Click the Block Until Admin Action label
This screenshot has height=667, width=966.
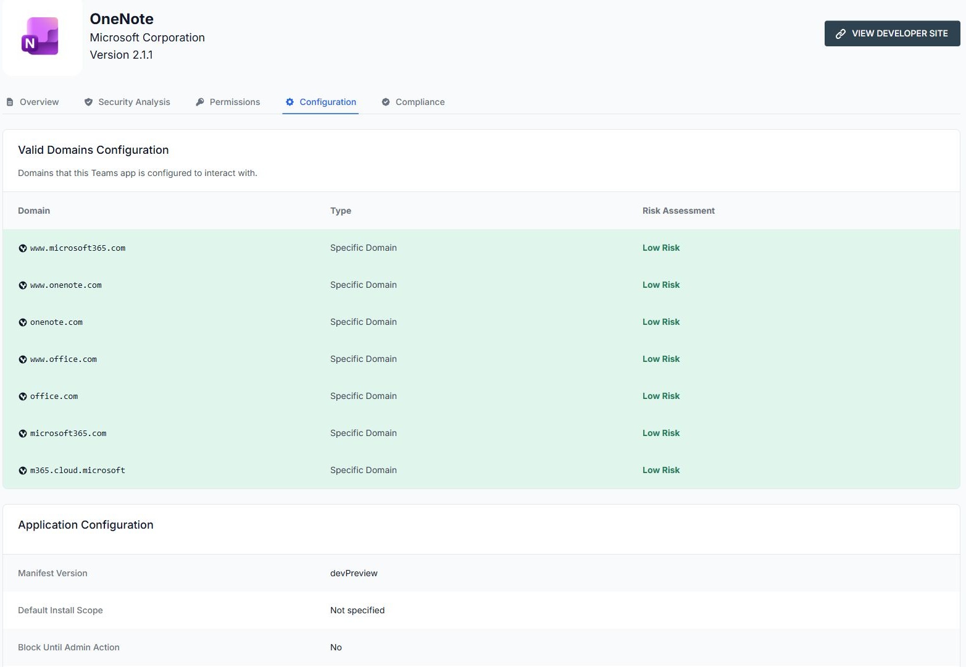(69, 647)
